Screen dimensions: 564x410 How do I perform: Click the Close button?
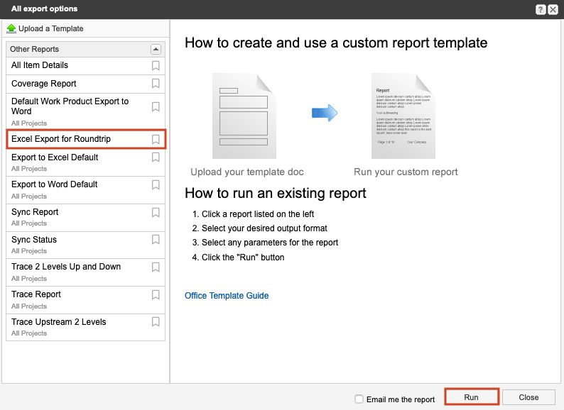pos(528,397)
